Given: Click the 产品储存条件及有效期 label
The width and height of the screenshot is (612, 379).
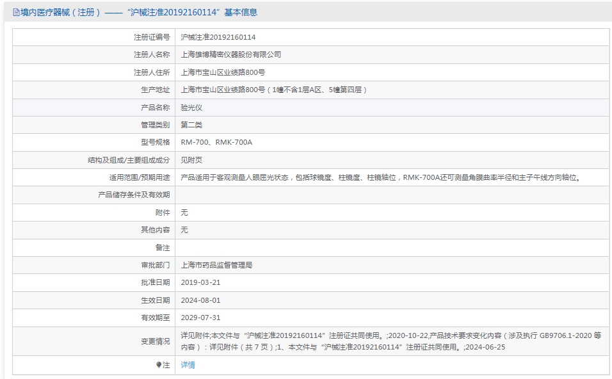Looking at the screenshot, I should pos(134,195).
